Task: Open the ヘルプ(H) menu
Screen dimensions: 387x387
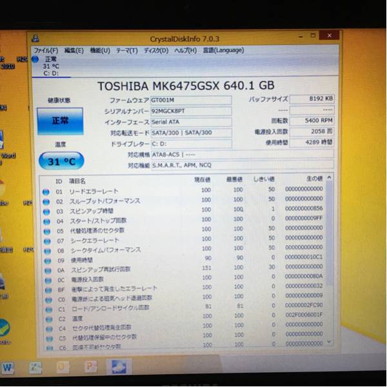Action: pos(186,50)
